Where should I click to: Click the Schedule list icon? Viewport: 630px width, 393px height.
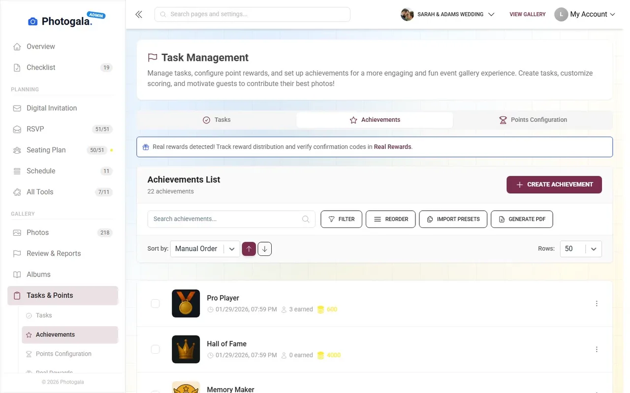coord(17,171)
